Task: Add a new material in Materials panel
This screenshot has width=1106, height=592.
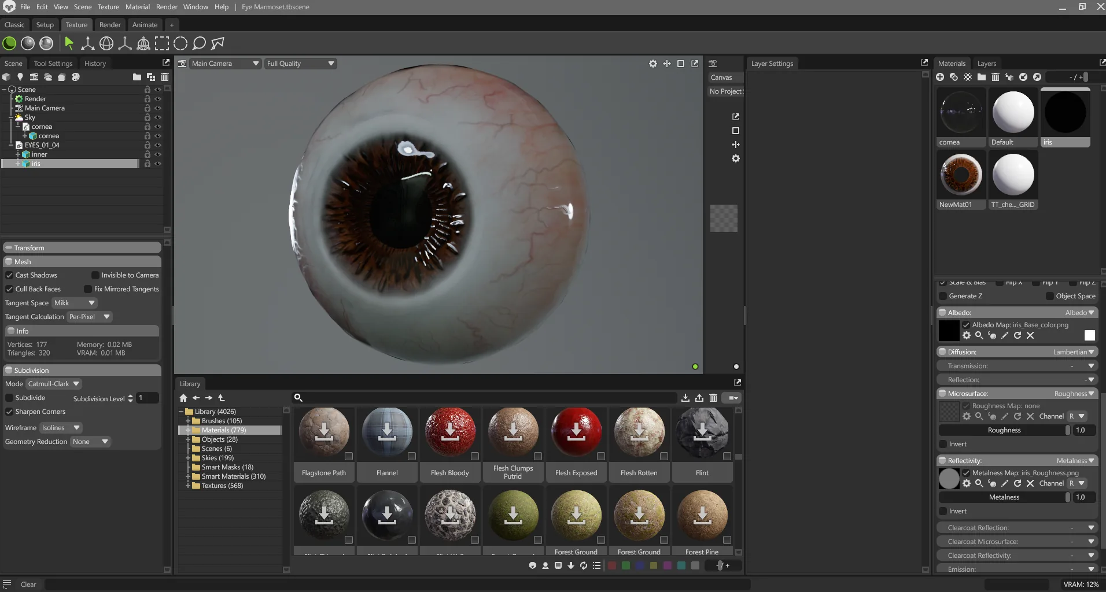Action: click(x=941, y=77)
